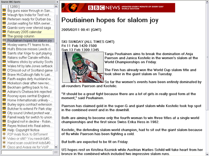The width and height of the screenshot is (209, 156).
Task: Click BBC icon beside 'Williams sticks by unlucky Scots'
Action: coord(4,62)
